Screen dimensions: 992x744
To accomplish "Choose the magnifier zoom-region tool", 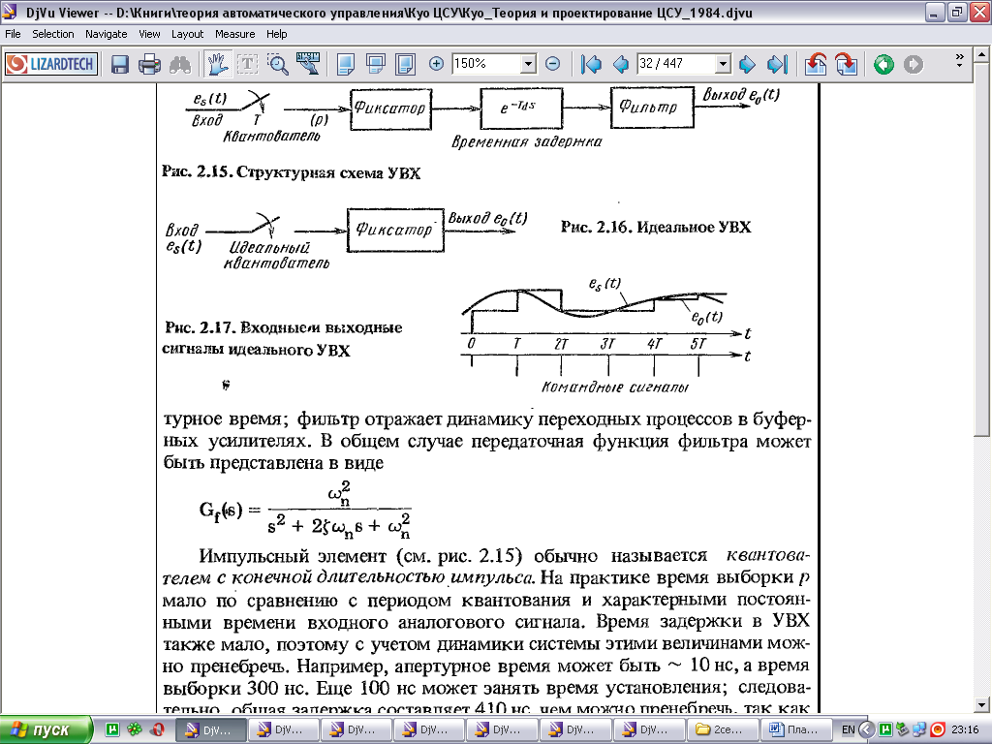I will pyautogui.click(x=278, y=64).
